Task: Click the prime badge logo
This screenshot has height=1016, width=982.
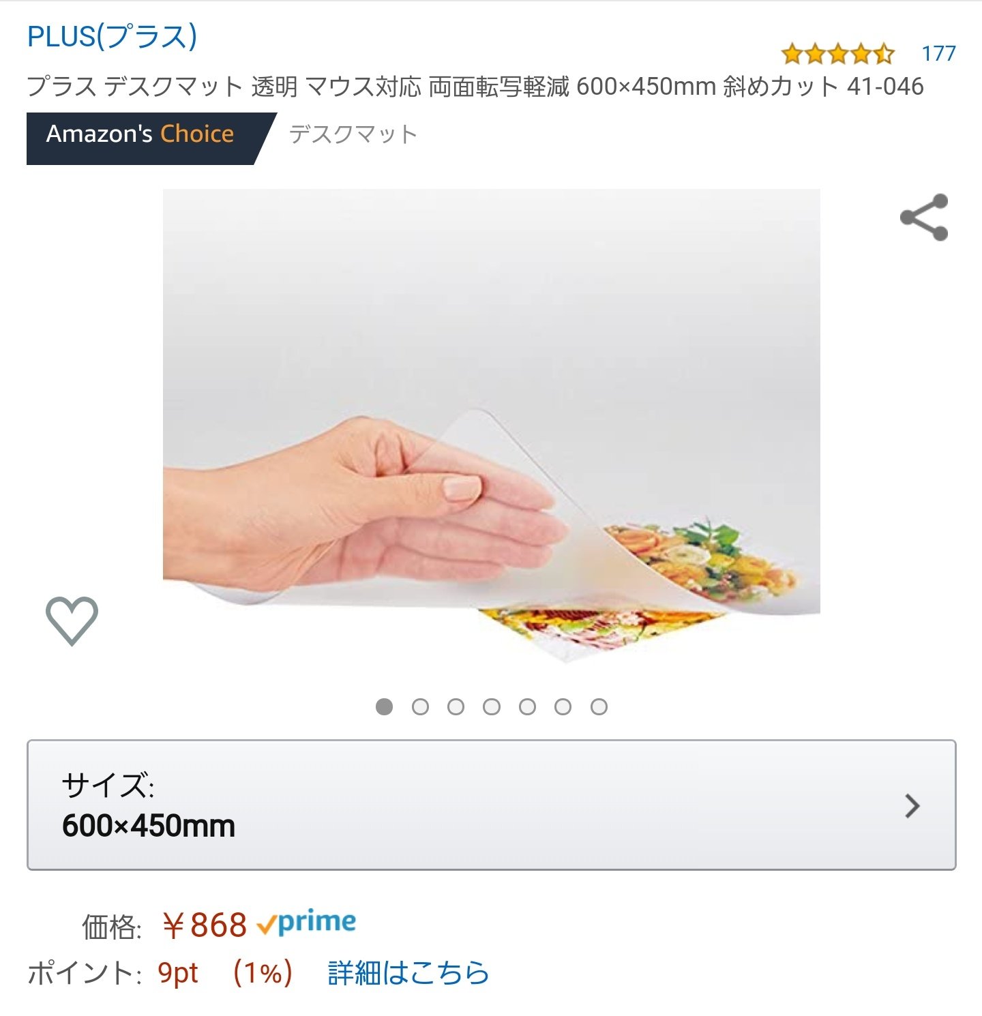Action: pyautogui.click(x=306, y=923)
